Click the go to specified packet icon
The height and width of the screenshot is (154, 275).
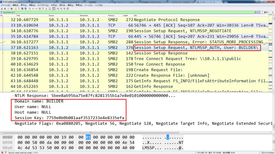point(40,9)
